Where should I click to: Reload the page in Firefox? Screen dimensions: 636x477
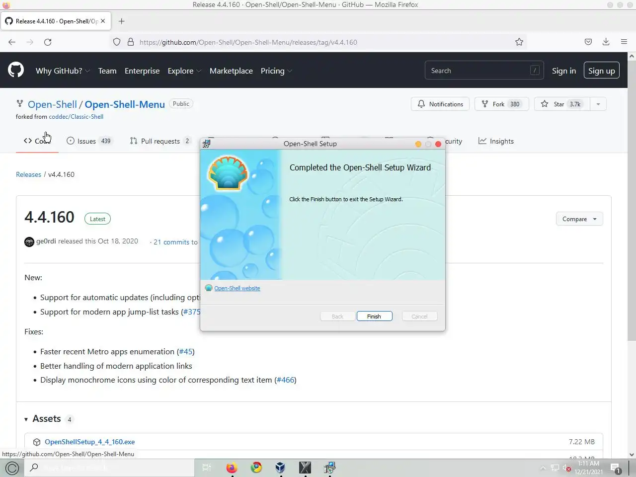[x=48, y=42]
